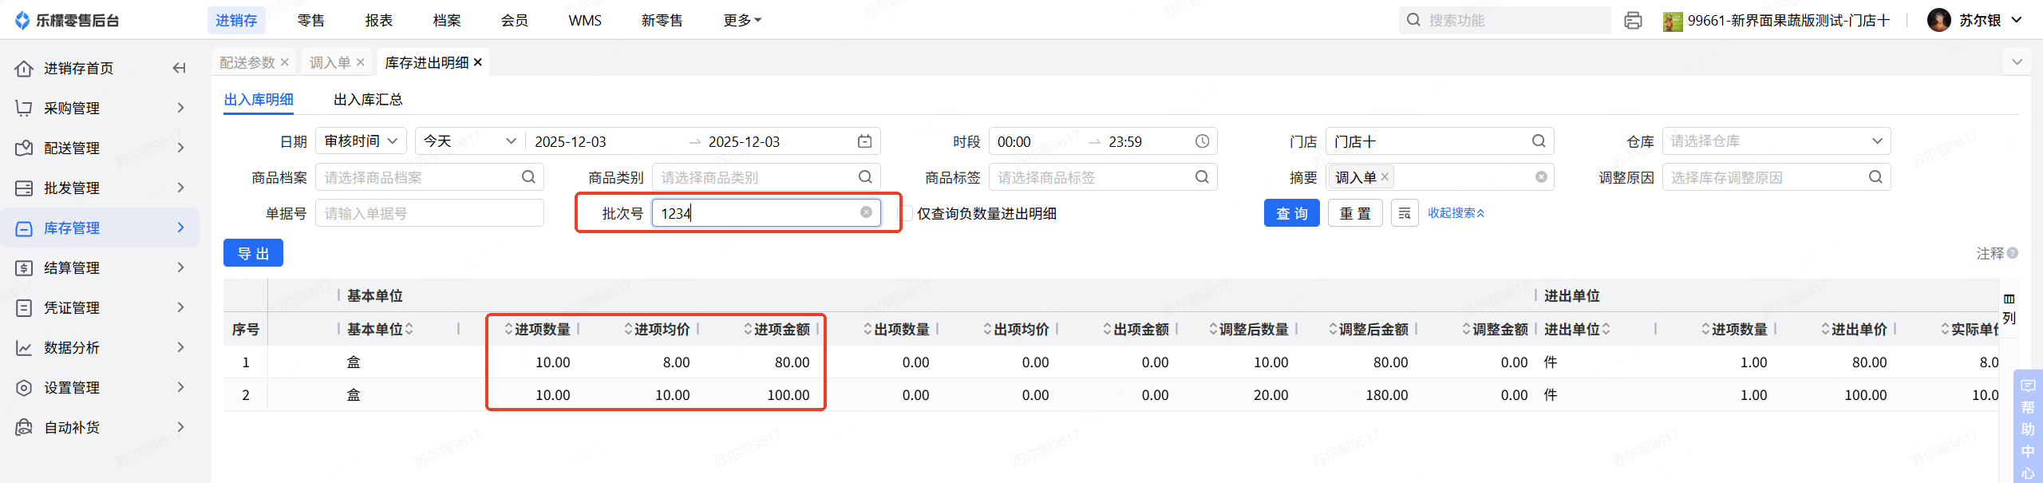Open the store selector 99661-新界面果蔬版测试-门店十
Image resolution: width=2043 pixels, height=483 pixels.
tap(1776, 21)
